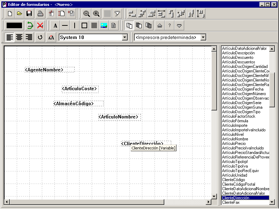Click the zoom in magnifier icon
The image size is (279, 209).
click(96, 14)
